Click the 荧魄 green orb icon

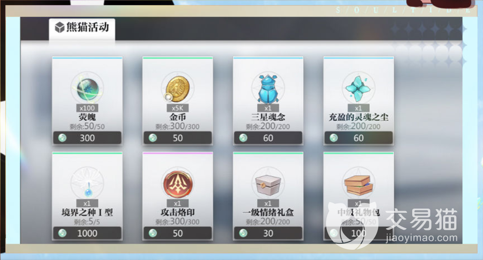[x=88, y=89]
